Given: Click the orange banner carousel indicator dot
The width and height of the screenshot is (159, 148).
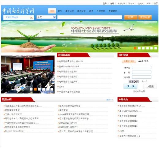Looking at the screenshot, I should (135, 48).
